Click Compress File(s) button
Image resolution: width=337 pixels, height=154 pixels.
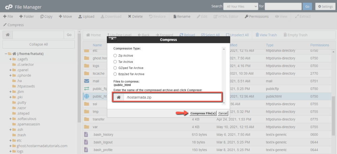coord(203,113)
